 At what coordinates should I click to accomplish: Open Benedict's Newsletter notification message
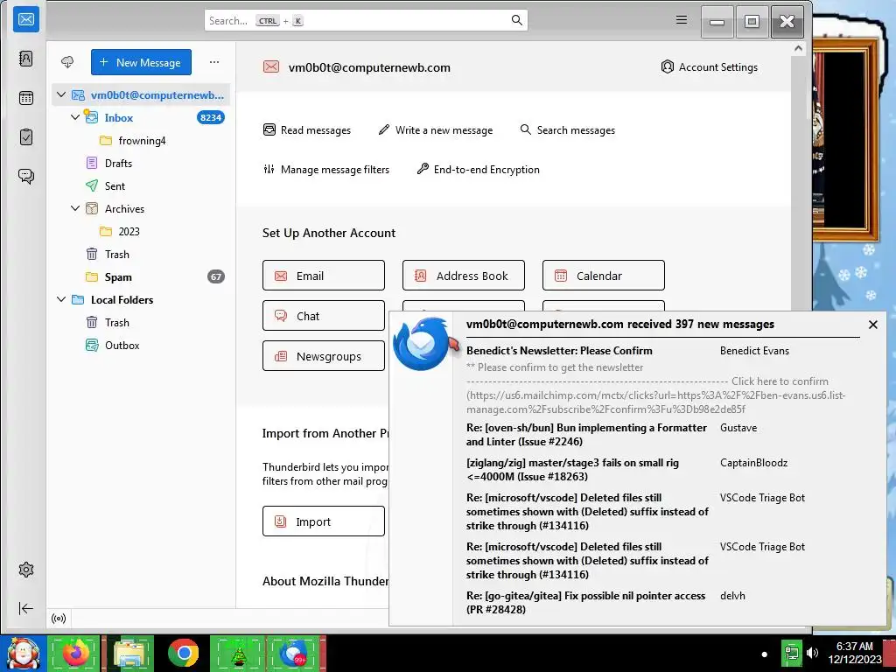559,351
